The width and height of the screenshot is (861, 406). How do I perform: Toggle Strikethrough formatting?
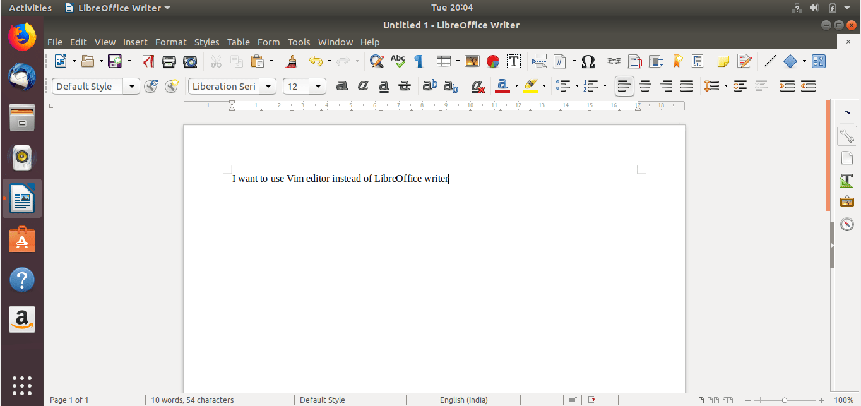click(x=405, y=86)
